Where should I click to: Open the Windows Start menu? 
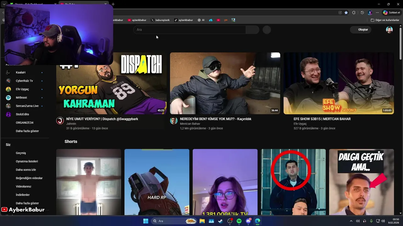(146, 221)
